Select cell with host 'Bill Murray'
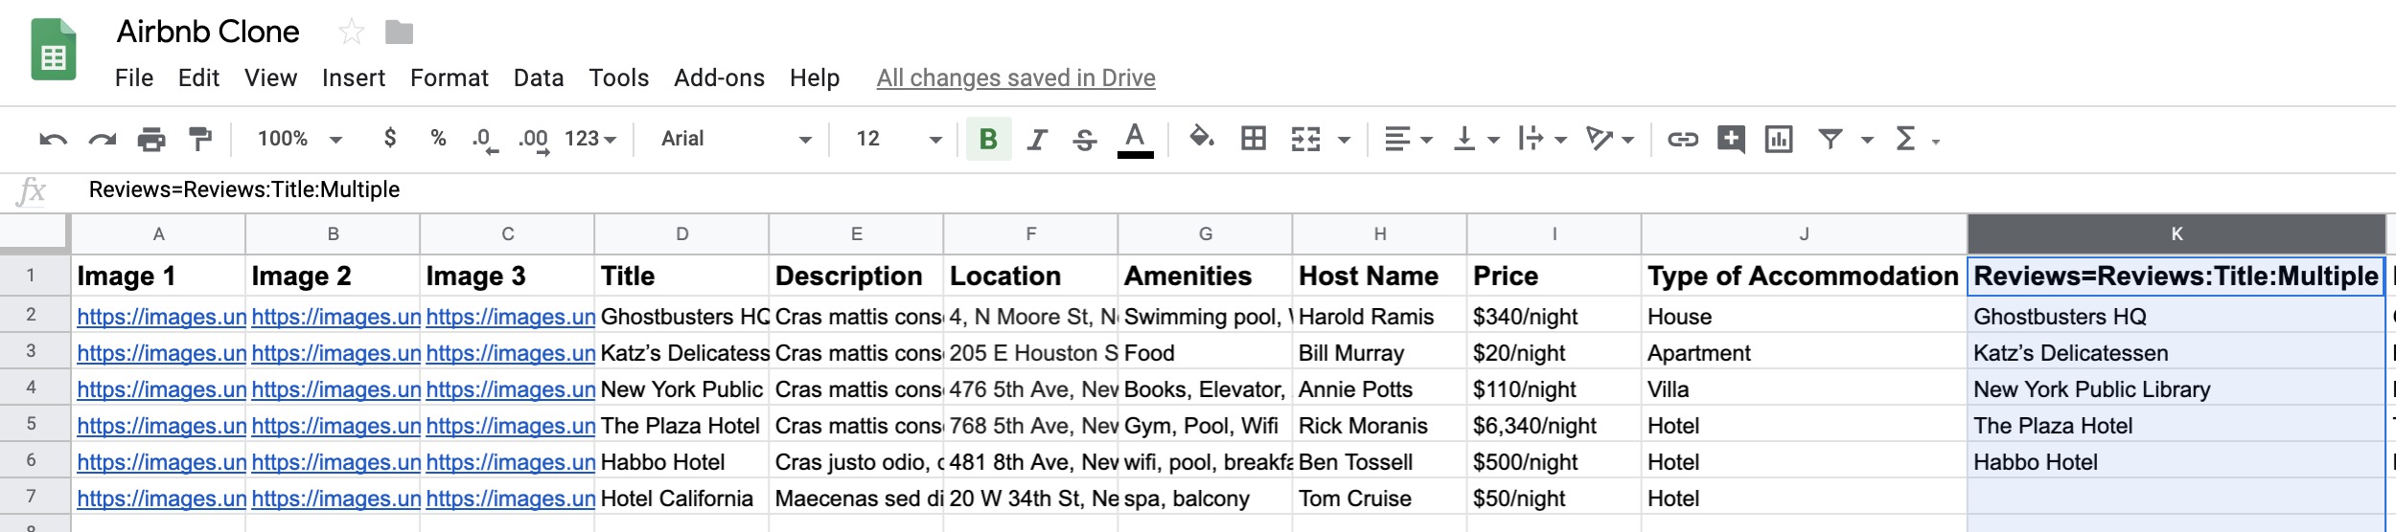 (1379, 353)
